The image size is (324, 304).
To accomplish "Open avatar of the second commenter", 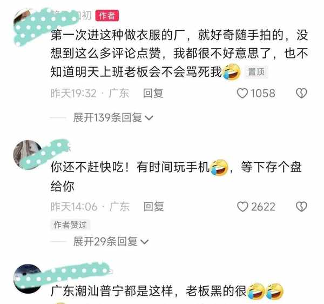I will [26, 153].
